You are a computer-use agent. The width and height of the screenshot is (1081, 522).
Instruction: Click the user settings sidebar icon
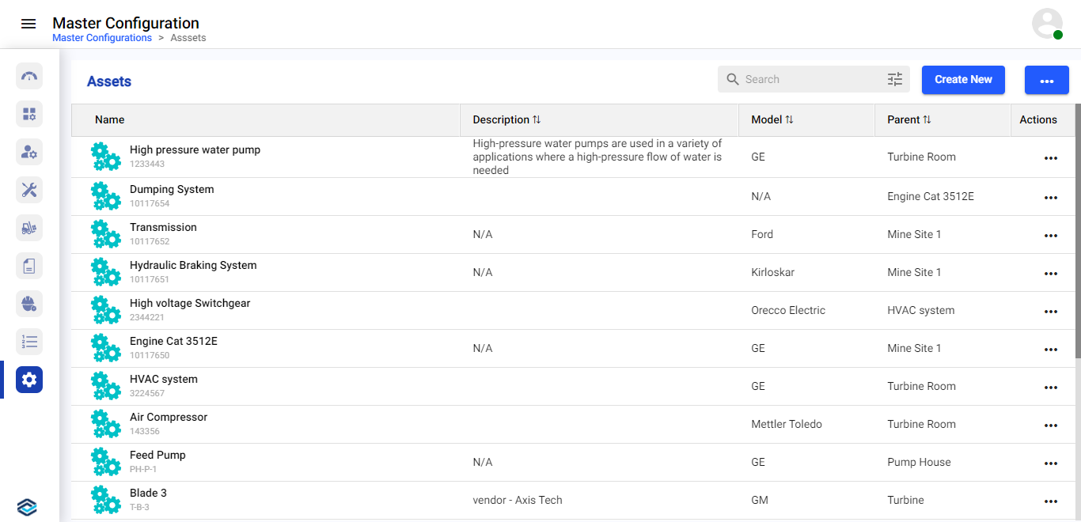click(29, 152)
